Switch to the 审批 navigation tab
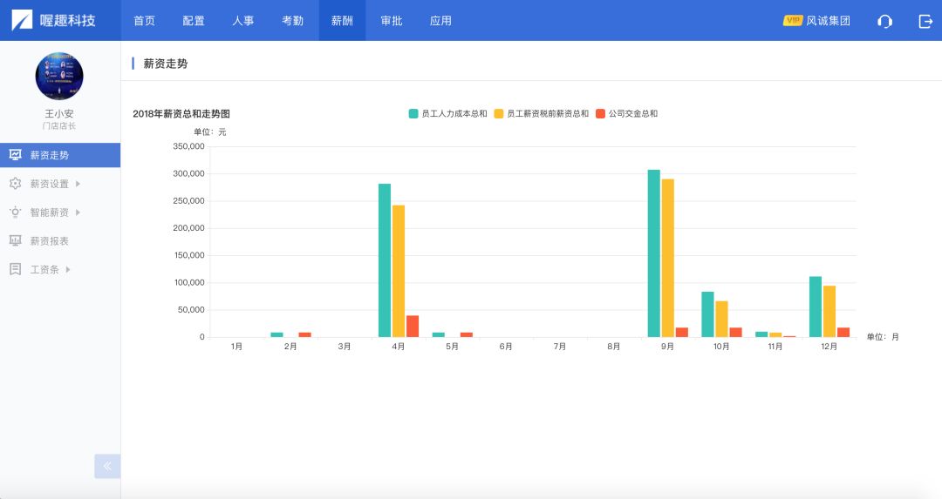This screenshot has width=942, height=499. click(392, 21)
